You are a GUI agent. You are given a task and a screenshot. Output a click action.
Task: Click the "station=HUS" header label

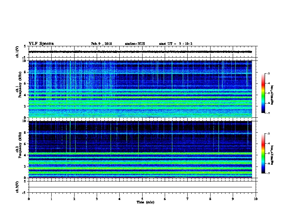[135, 44]
